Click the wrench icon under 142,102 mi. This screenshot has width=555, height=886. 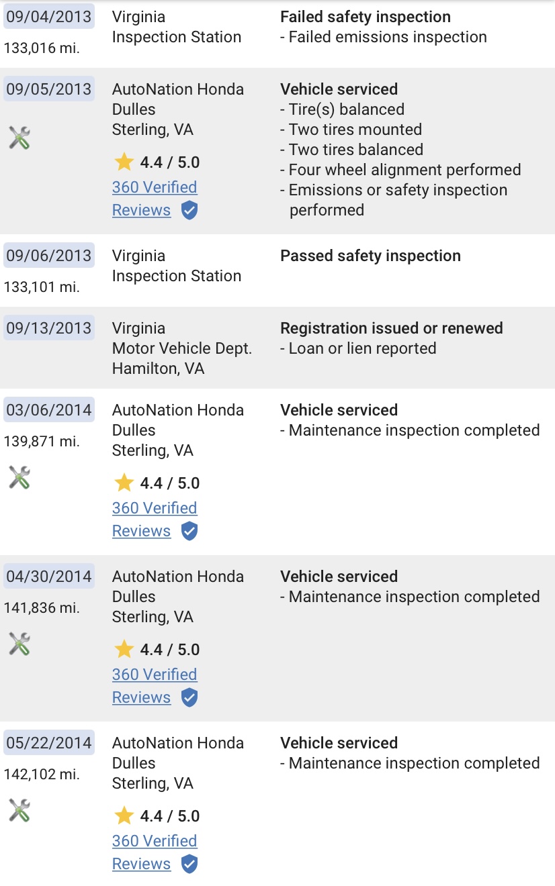(19, 810)
